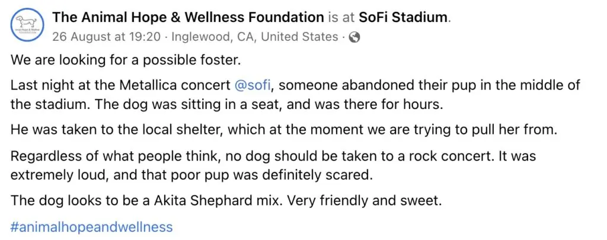Click the globe public audience icon
Viewport: 607px width, 240px height.
[355, 37]
